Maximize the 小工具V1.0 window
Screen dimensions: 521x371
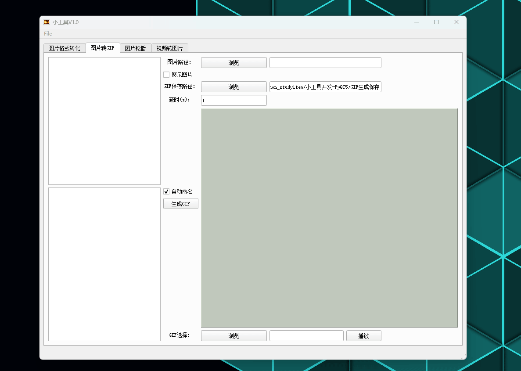(x=436, y=22)
